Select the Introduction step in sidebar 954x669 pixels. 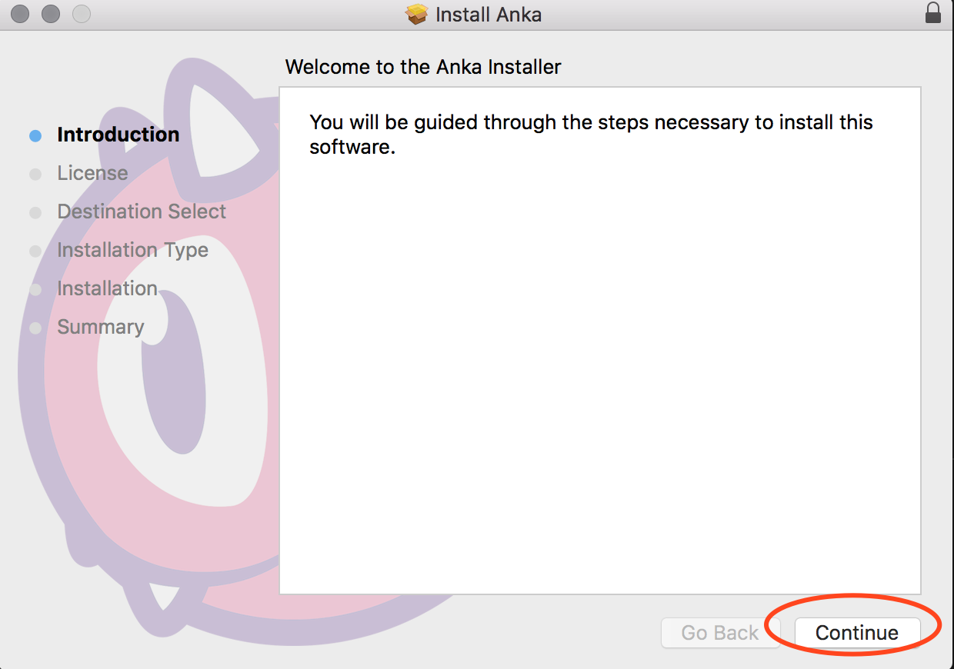(x=118, y=135)
